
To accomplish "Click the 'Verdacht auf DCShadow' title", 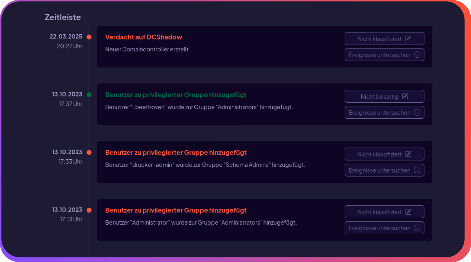I will [144, 37].
